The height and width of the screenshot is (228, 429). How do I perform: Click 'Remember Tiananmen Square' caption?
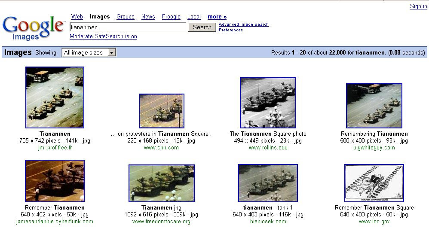[x=374, y=207]
